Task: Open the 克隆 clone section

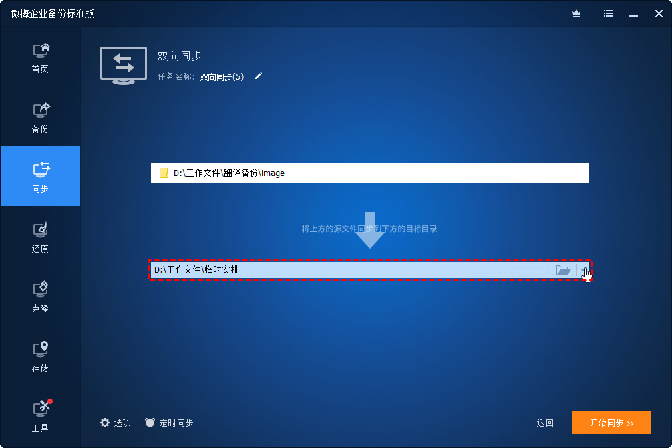Action: (x=41, y=297)
